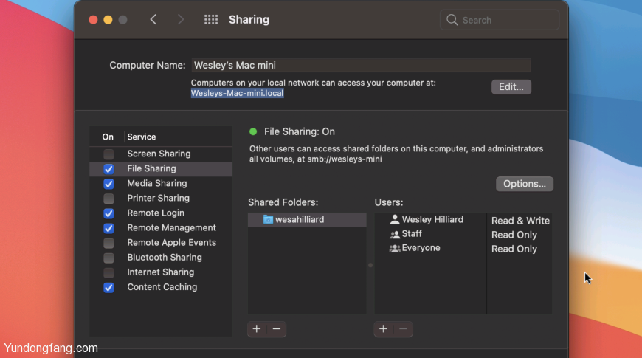The image size is (642, 358).
Task: Click the Service column header
Action: pyautogui.click(x=141, y=137)
